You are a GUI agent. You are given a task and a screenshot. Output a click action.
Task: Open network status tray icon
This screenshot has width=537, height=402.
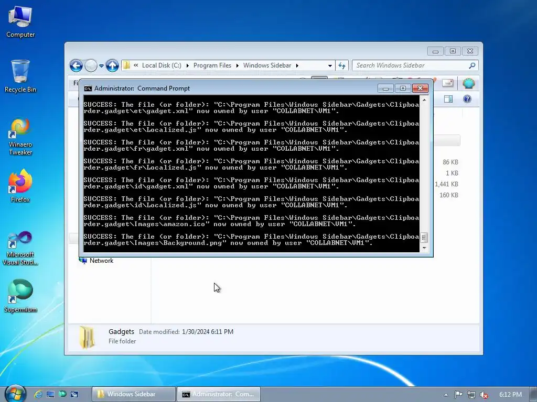point(471,395)
